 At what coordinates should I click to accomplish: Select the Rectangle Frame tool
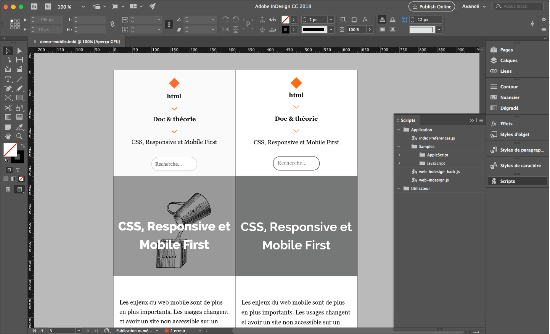pos(8,98)
